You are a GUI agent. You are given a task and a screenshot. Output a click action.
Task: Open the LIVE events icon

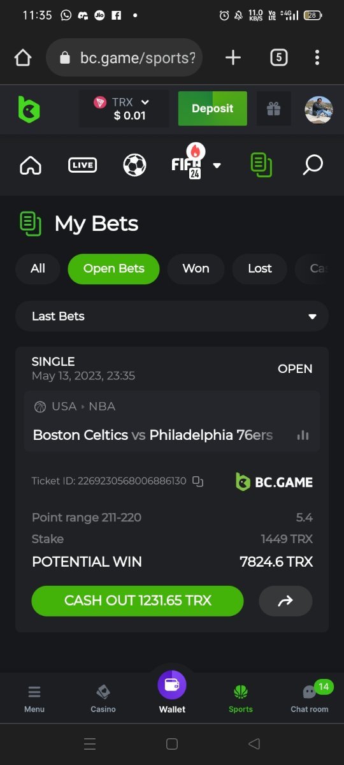[82, 165]
